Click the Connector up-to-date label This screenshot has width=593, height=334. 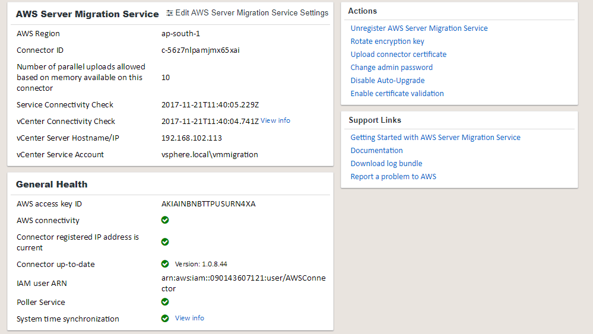tap(56, 265)
